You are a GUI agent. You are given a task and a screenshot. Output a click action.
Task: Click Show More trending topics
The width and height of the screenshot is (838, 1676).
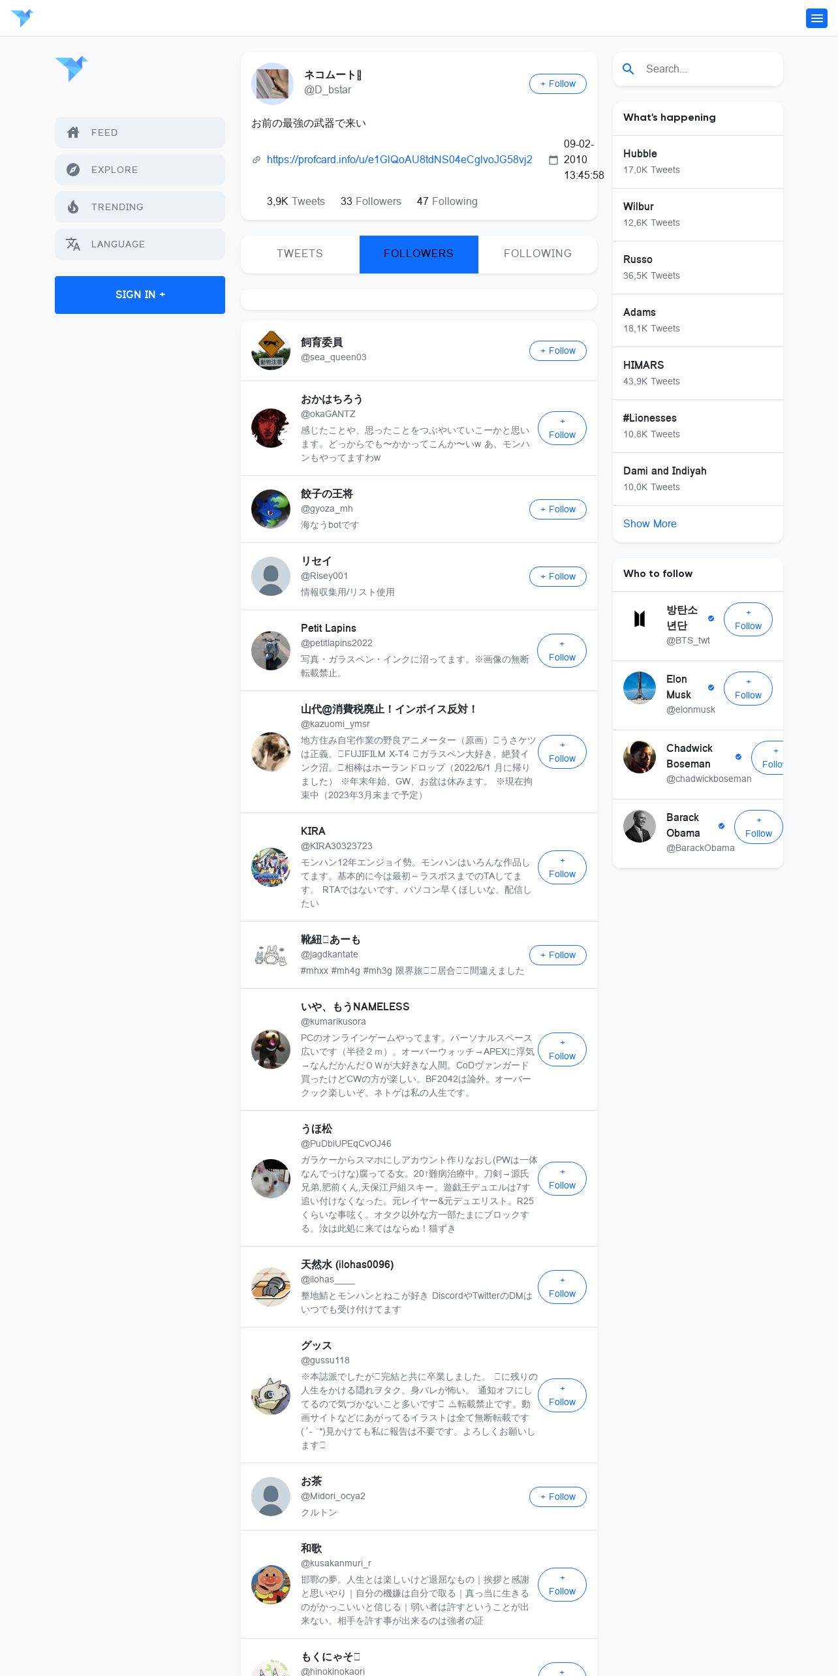pos(650,523)
